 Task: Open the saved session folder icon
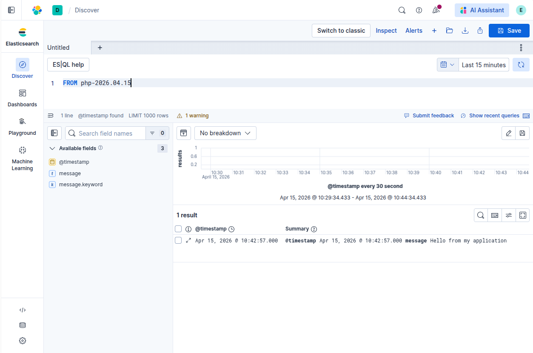click(x=449, y=31)
